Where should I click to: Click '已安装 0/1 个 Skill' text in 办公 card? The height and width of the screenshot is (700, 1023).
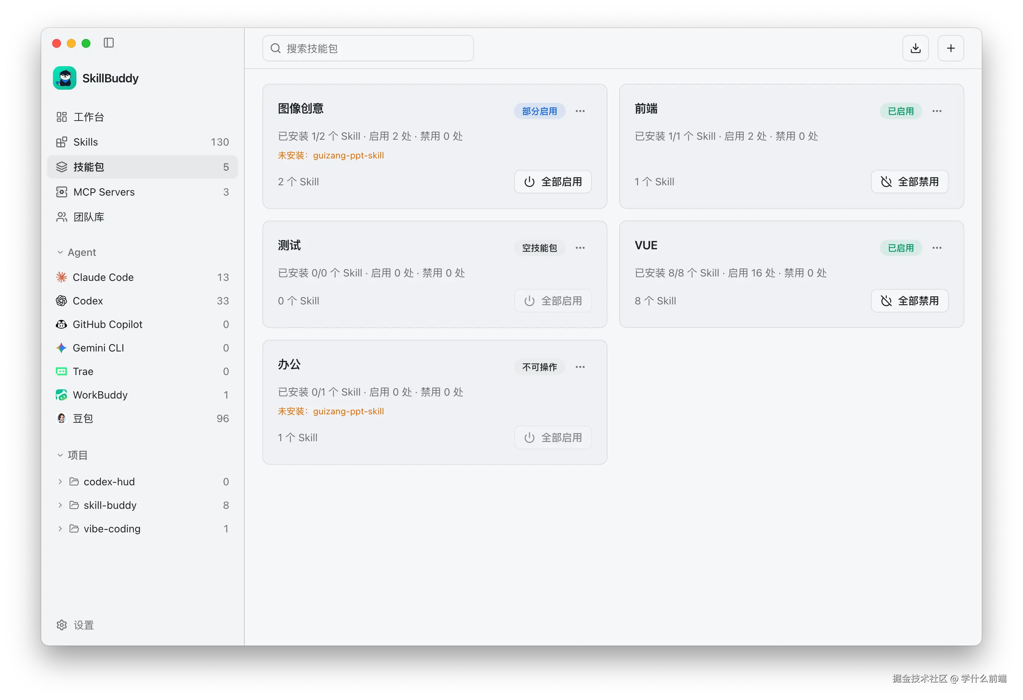(319, 392)
